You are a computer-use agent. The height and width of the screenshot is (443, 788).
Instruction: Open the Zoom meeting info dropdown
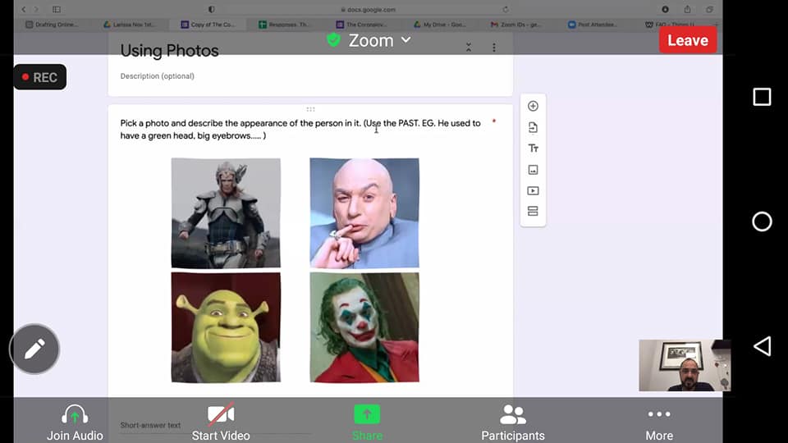(380, 40)
